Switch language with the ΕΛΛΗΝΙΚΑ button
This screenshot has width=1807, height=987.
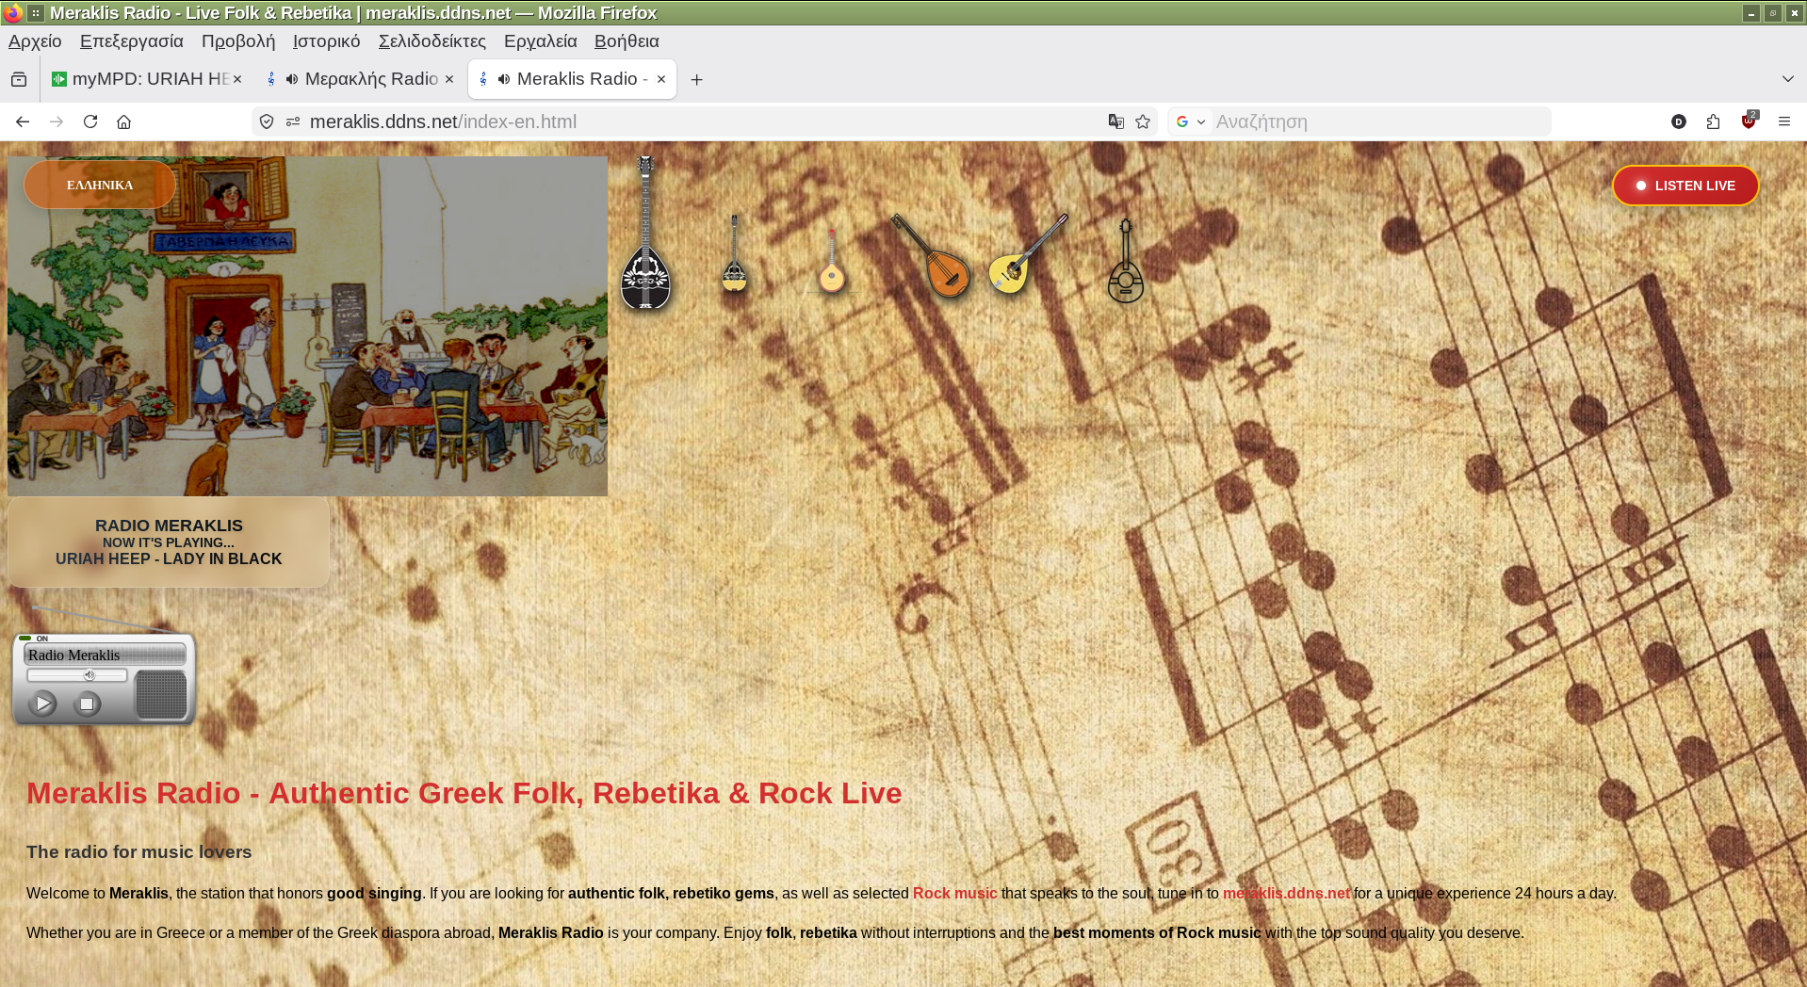click(100, 186)
